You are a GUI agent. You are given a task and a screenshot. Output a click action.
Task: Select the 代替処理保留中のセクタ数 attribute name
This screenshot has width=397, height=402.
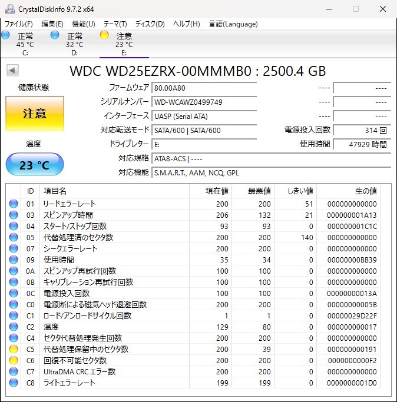86,349
